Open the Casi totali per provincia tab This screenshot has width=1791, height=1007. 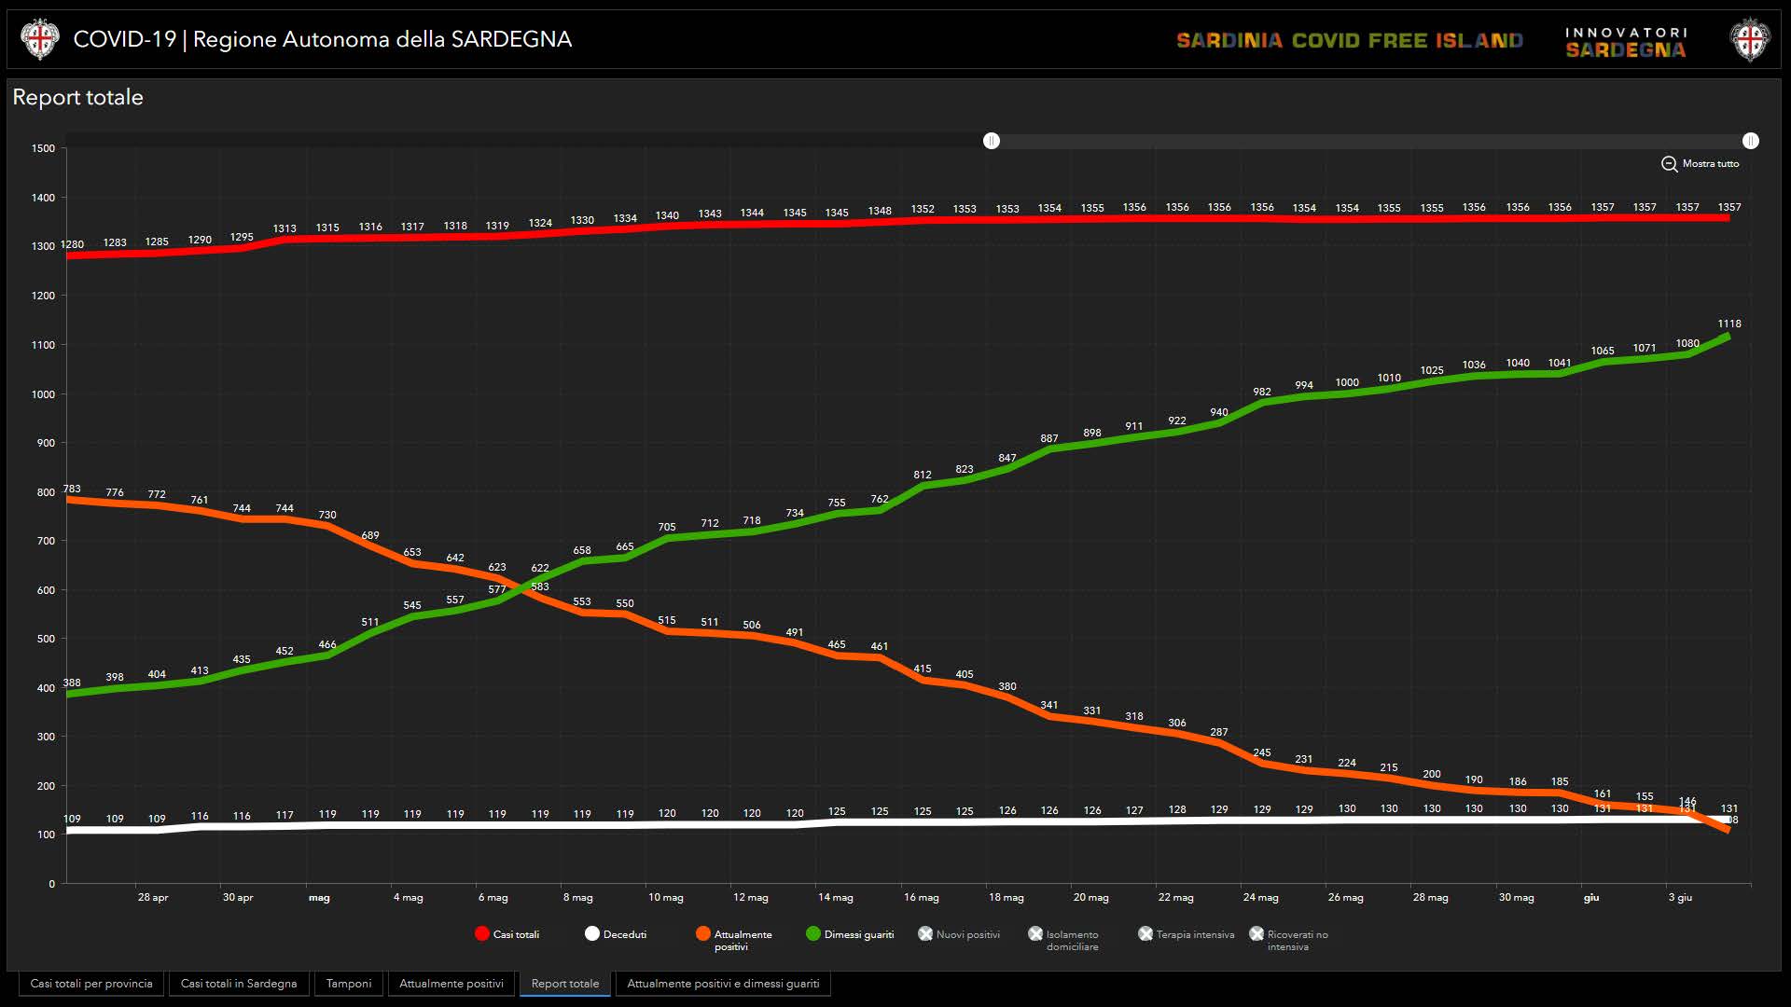pos(91,984)
